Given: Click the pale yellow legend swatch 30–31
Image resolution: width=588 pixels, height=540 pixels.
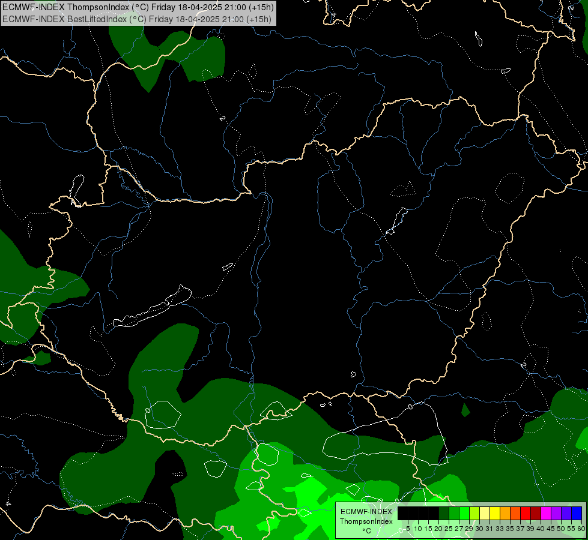Looking at the screenshot, I should [x=485, y=513].
